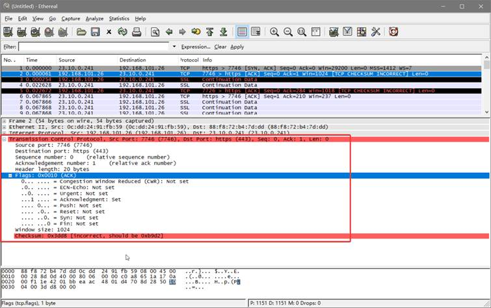Open the File menu
This screenshot has height=308, width=491.
click(x=8, y=18)
